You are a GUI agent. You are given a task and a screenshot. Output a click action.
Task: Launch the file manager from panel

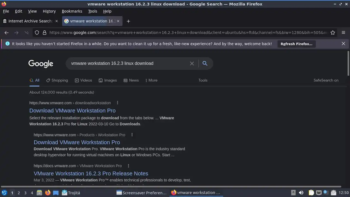39,193
